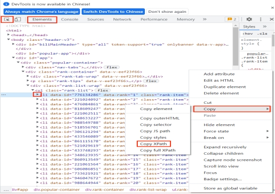Collapse the div id app node
The width and height of the screenshot is (275, 194).
13,58
